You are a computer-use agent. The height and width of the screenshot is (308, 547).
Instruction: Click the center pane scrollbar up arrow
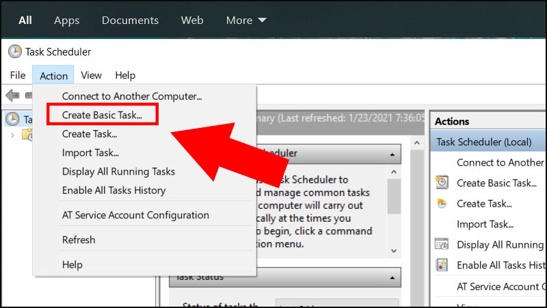coord(417,143)
